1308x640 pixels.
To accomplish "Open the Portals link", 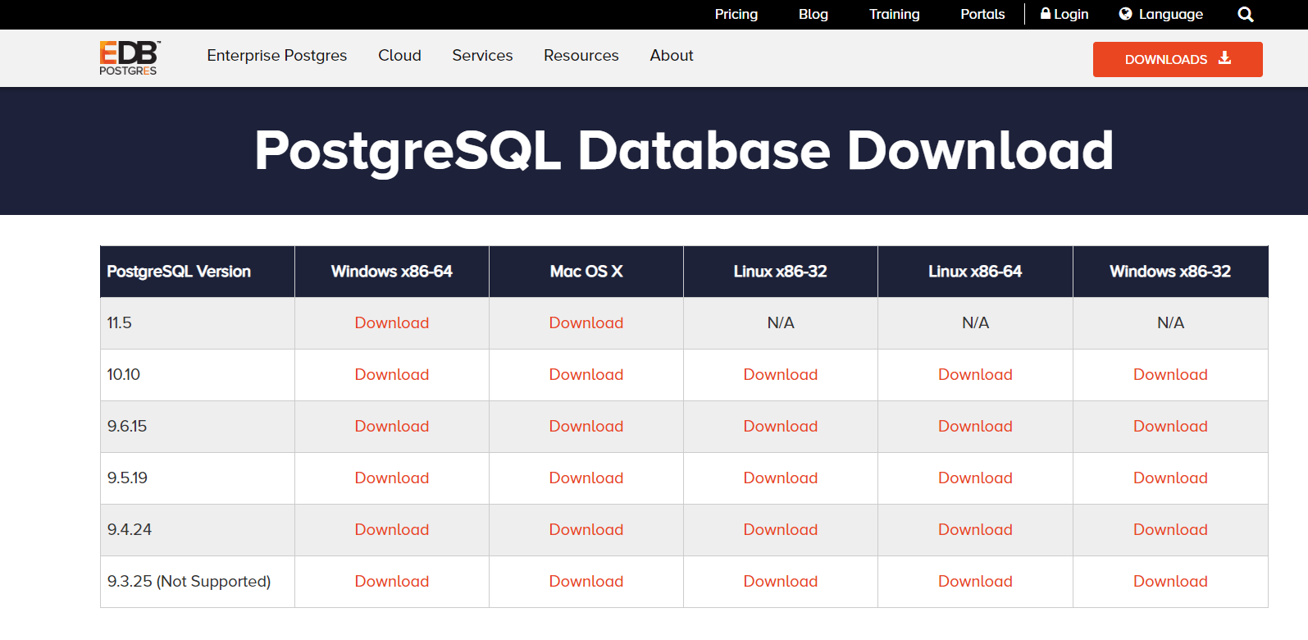I will 982,14.
